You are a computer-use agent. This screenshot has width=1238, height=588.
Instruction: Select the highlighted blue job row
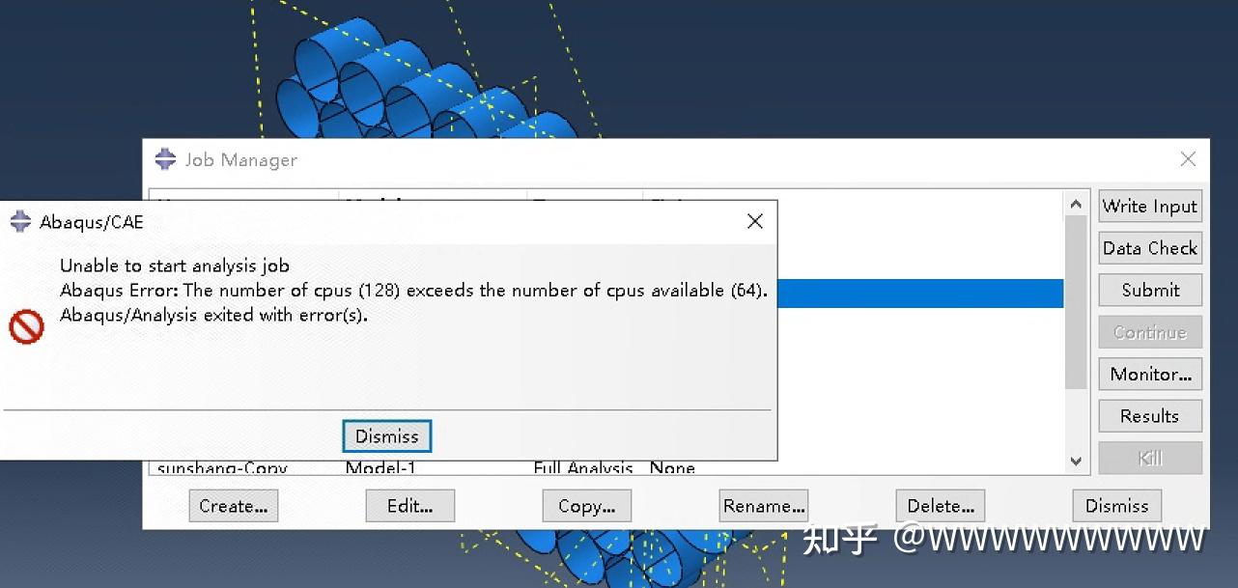pyautogui.click(x=920, y=294)
